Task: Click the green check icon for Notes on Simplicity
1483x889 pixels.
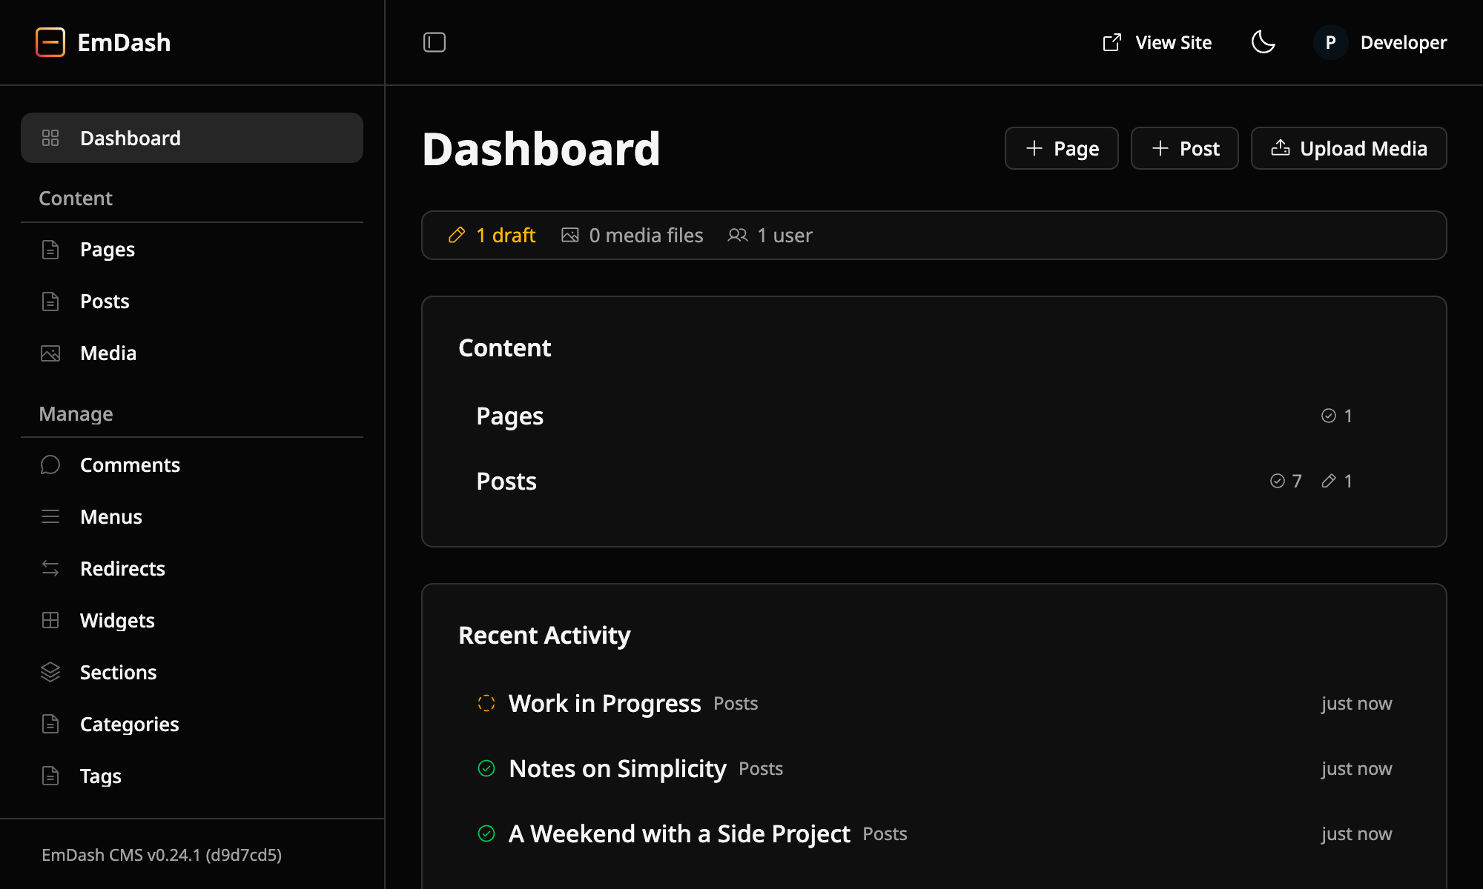Action: (486, 768)
